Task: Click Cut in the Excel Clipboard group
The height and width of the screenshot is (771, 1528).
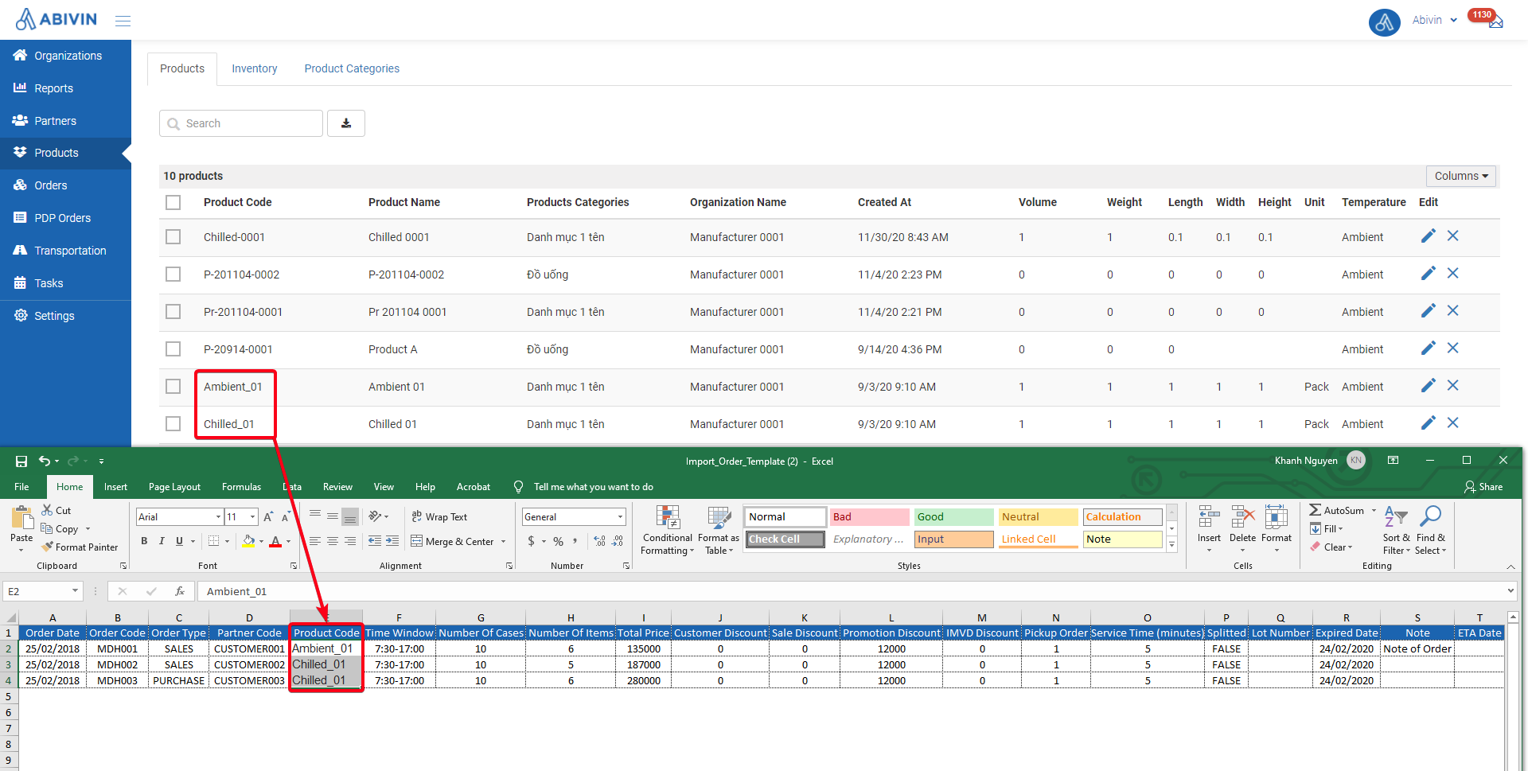Action: point(57,511)
